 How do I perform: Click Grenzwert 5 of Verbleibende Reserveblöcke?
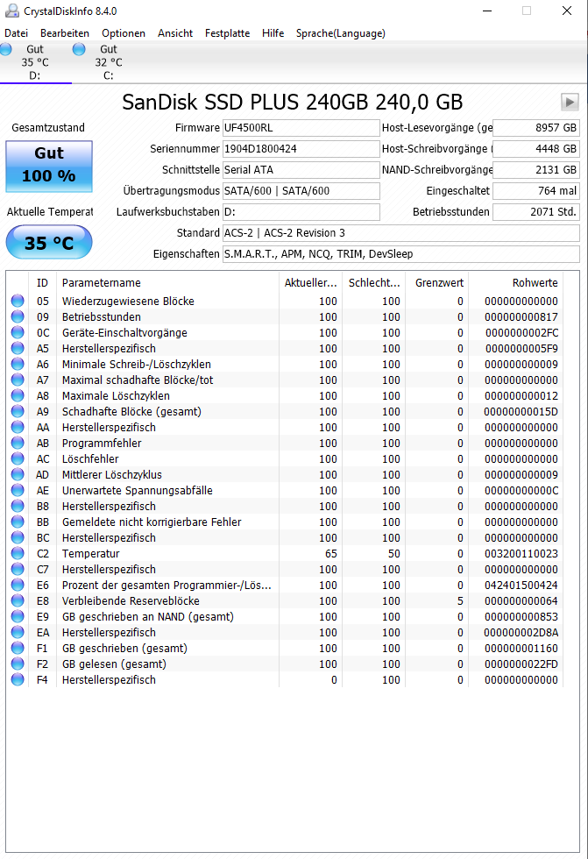point(460,601)
